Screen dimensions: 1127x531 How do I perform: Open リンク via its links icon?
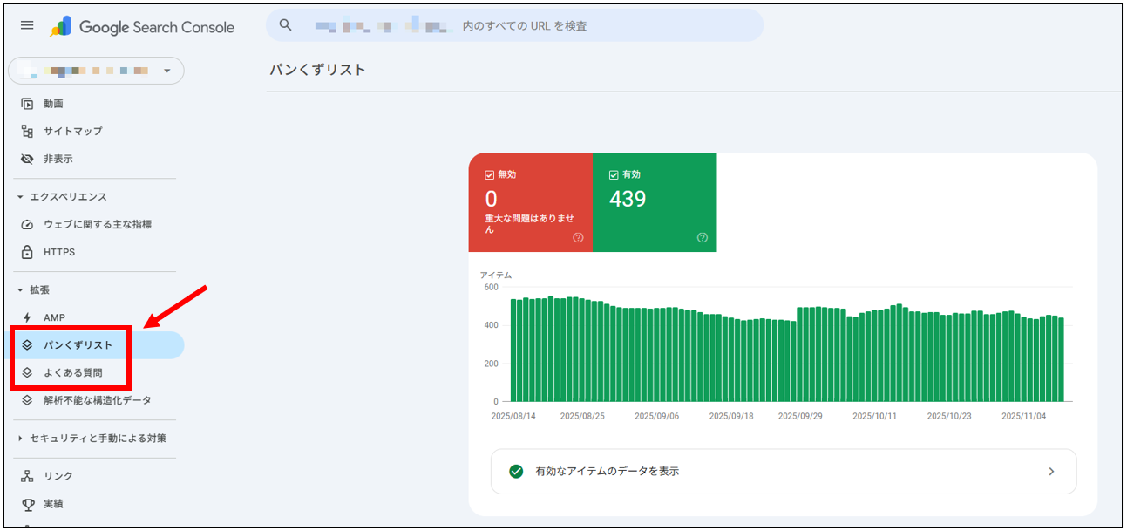tap(29, 475)
